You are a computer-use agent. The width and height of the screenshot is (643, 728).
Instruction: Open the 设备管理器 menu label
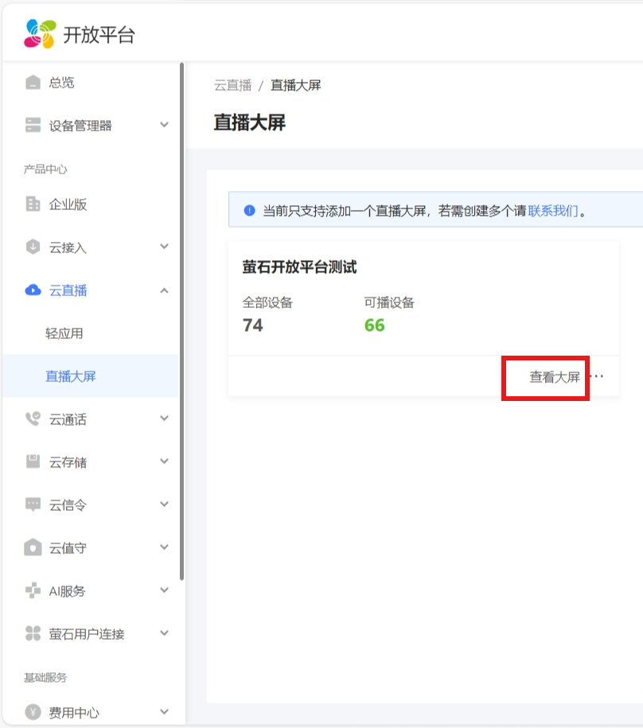click(x=80, y=126)
